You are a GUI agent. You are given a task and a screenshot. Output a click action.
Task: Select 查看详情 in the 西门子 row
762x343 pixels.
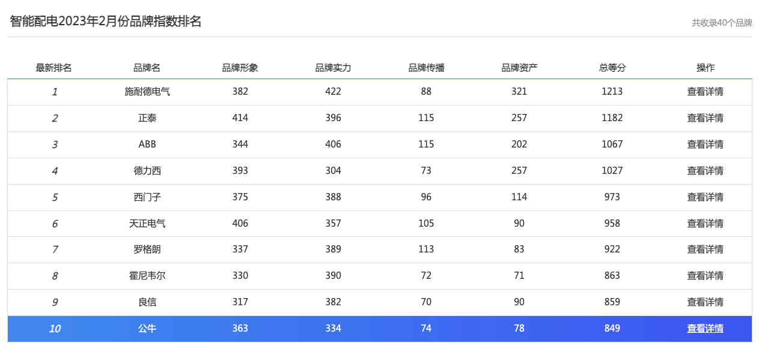pyautogui.click(x=705, y=197)
